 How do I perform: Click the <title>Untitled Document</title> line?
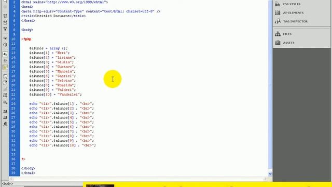[x=53, y=16]
